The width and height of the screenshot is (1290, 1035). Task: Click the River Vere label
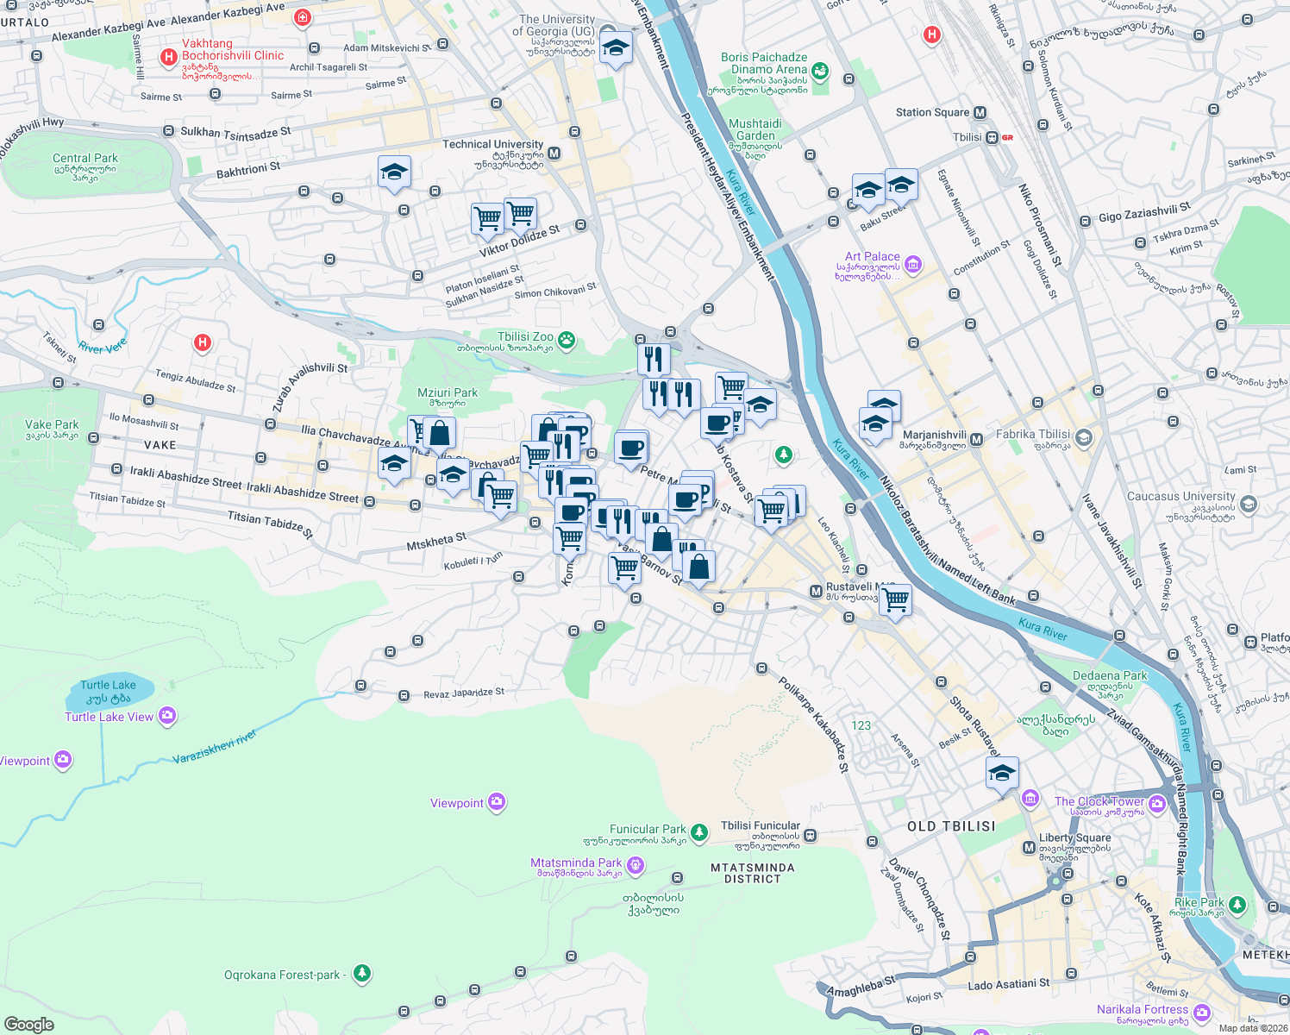[x=103, y=347]
